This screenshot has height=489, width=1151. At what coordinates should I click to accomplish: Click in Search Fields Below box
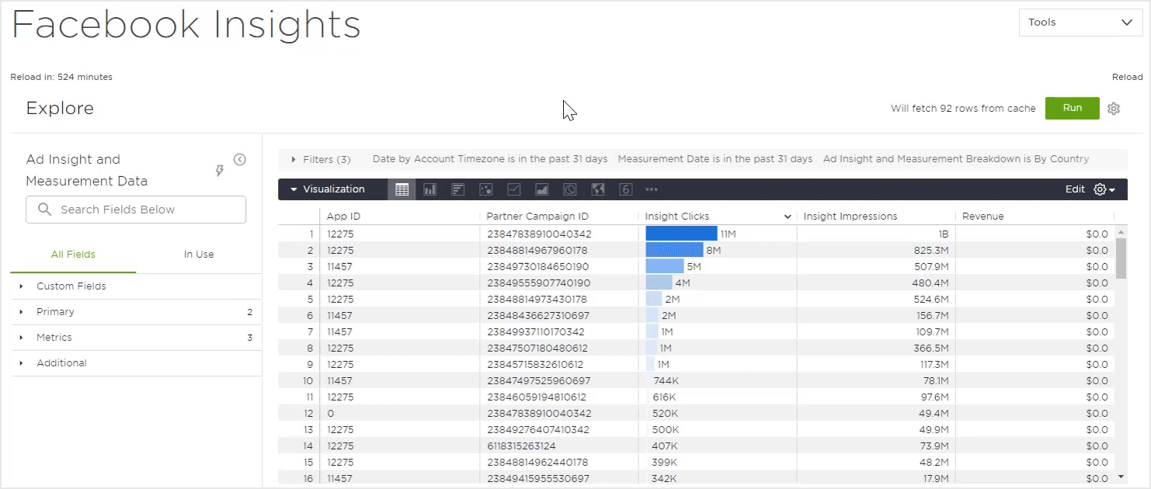click(x=136, y=210)
